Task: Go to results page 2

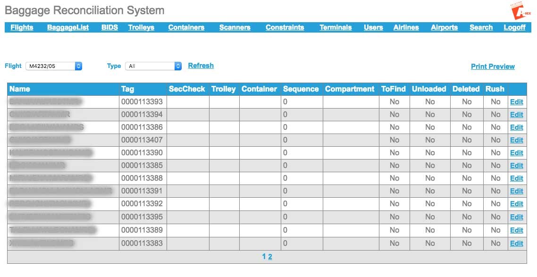Action: pyautogui.click(x=270, y=256)
